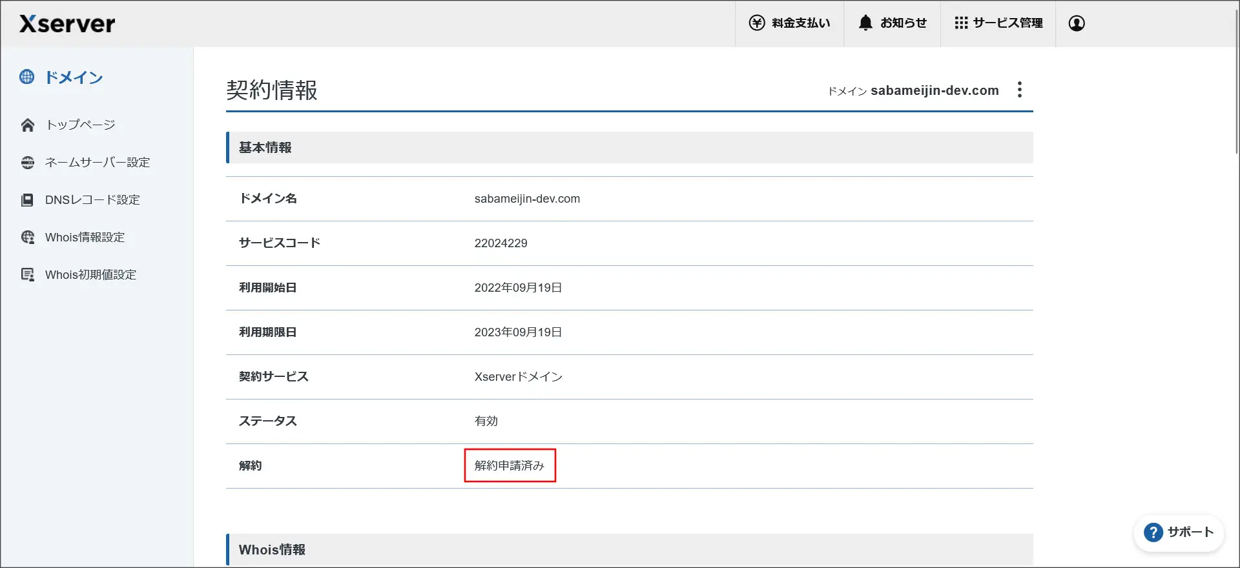This screenshot has height=568, width=1240.
Task: Click the DNS record settings icon
Action: pos(28,200)
